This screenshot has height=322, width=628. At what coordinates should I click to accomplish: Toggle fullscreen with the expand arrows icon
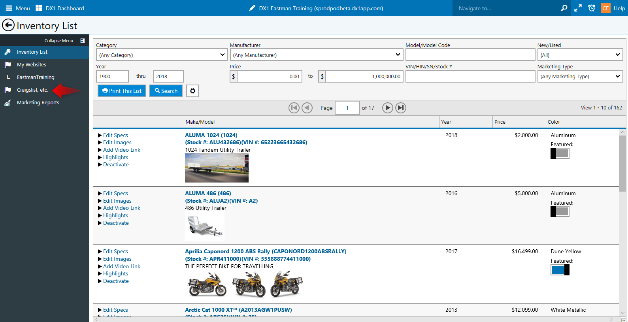[x=578, y=8]
